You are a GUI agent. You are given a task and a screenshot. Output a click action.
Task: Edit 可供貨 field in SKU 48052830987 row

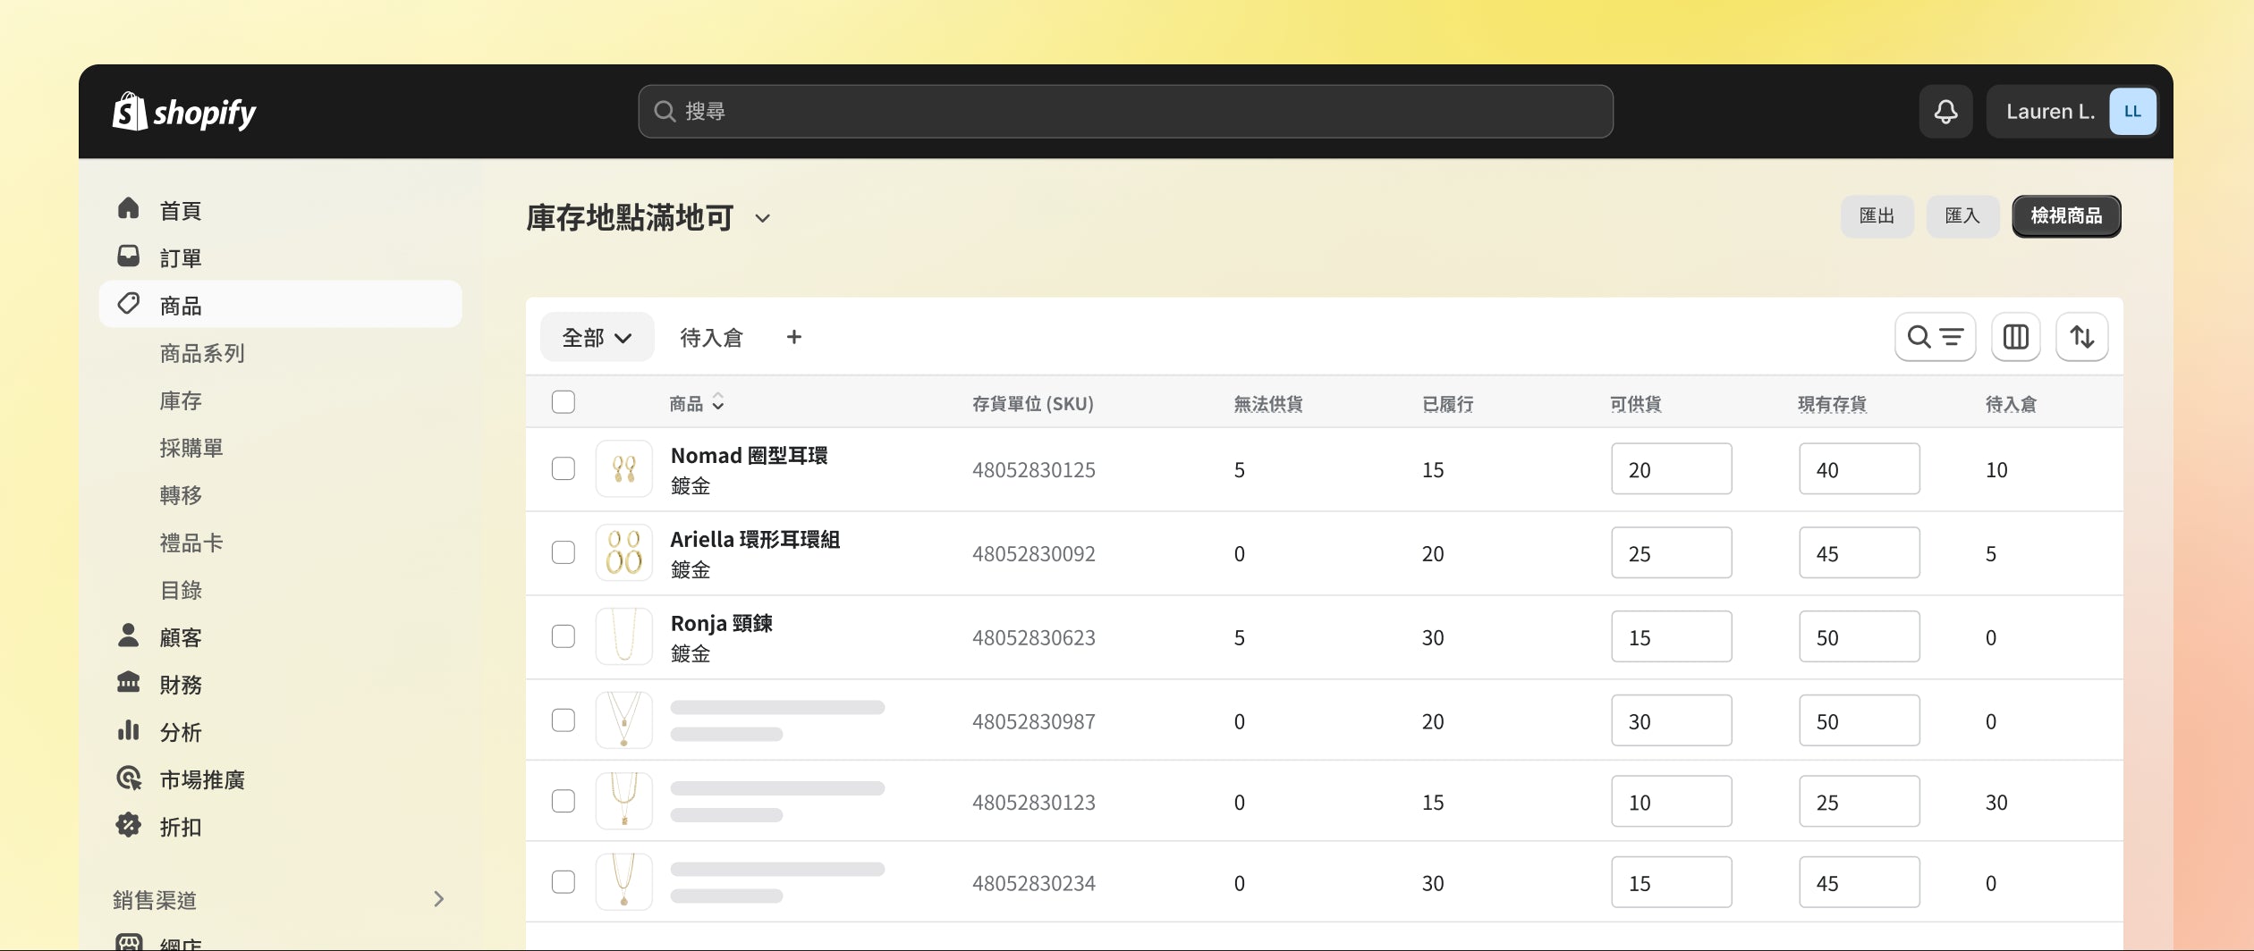tap(1671, 720)
